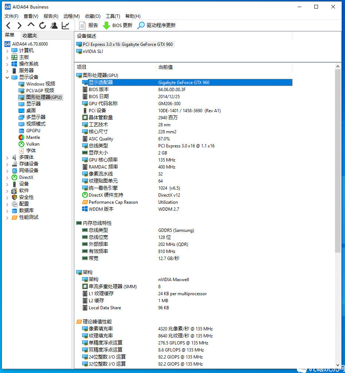
Task: Open the 远程(M) menu
Action: (x=71, y=16)
